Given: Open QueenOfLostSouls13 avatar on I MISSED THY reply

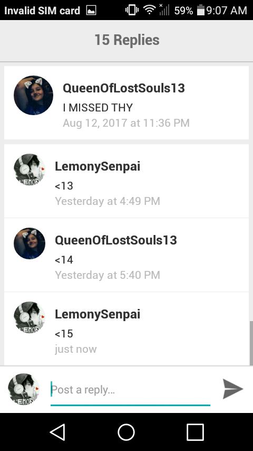Looking at the screenshot, I should coord(33,95).
